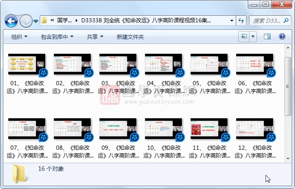This screenshot has height=189, width=295.
Task: Click the scroll up arrow of file list
Action: pyautogui.click(x=288, y=48)
